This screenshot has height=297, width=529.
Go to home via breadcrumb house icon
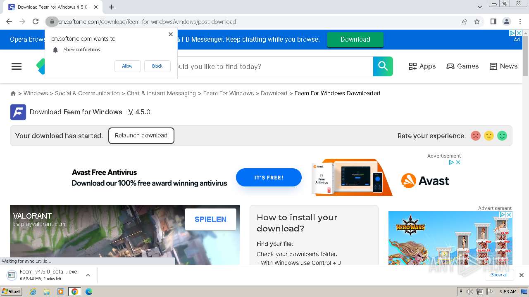(x=13, y=94)
